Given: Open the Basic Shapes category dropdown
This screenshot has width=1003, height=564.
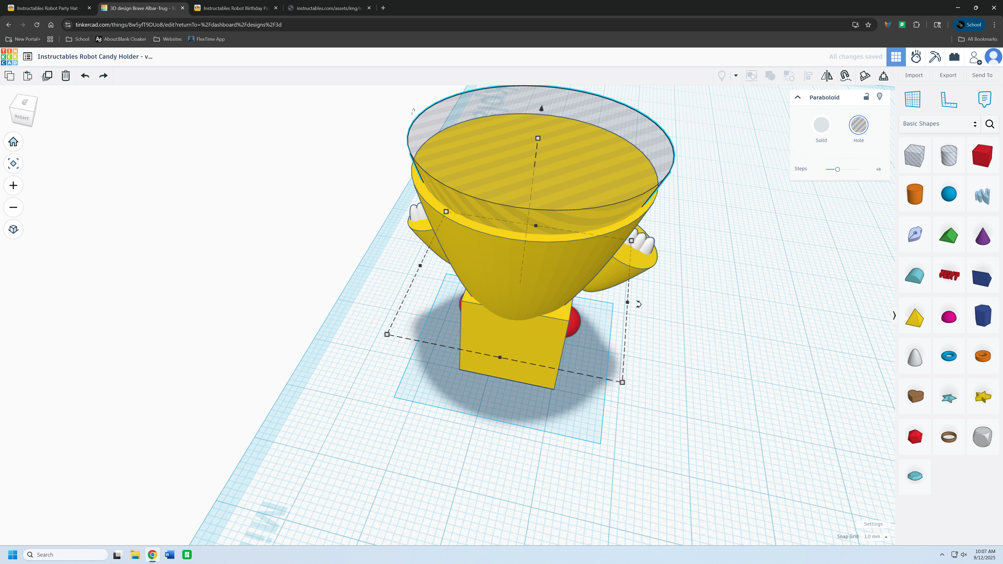Looking at the screenshot, I should (x=939, y=124).
